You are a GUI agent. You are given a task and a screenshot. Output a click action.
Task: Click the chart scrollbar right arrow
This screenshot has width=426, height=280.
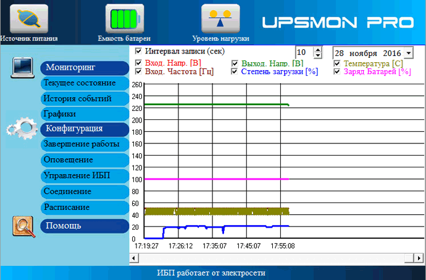click(x=419, y=258)
